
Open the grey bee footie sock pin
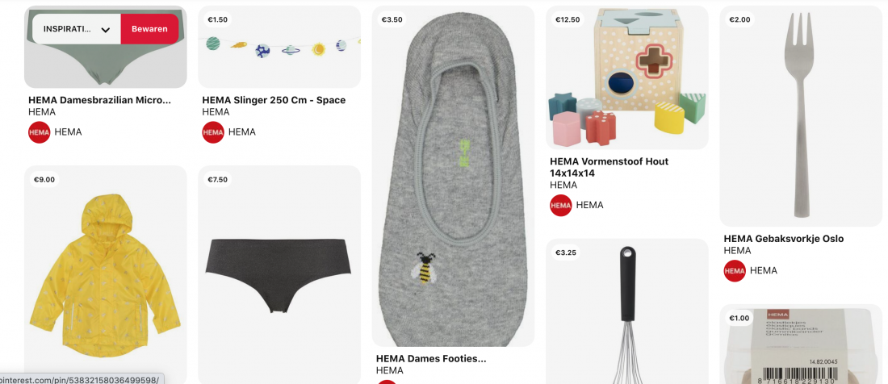(x=453, y=176)
